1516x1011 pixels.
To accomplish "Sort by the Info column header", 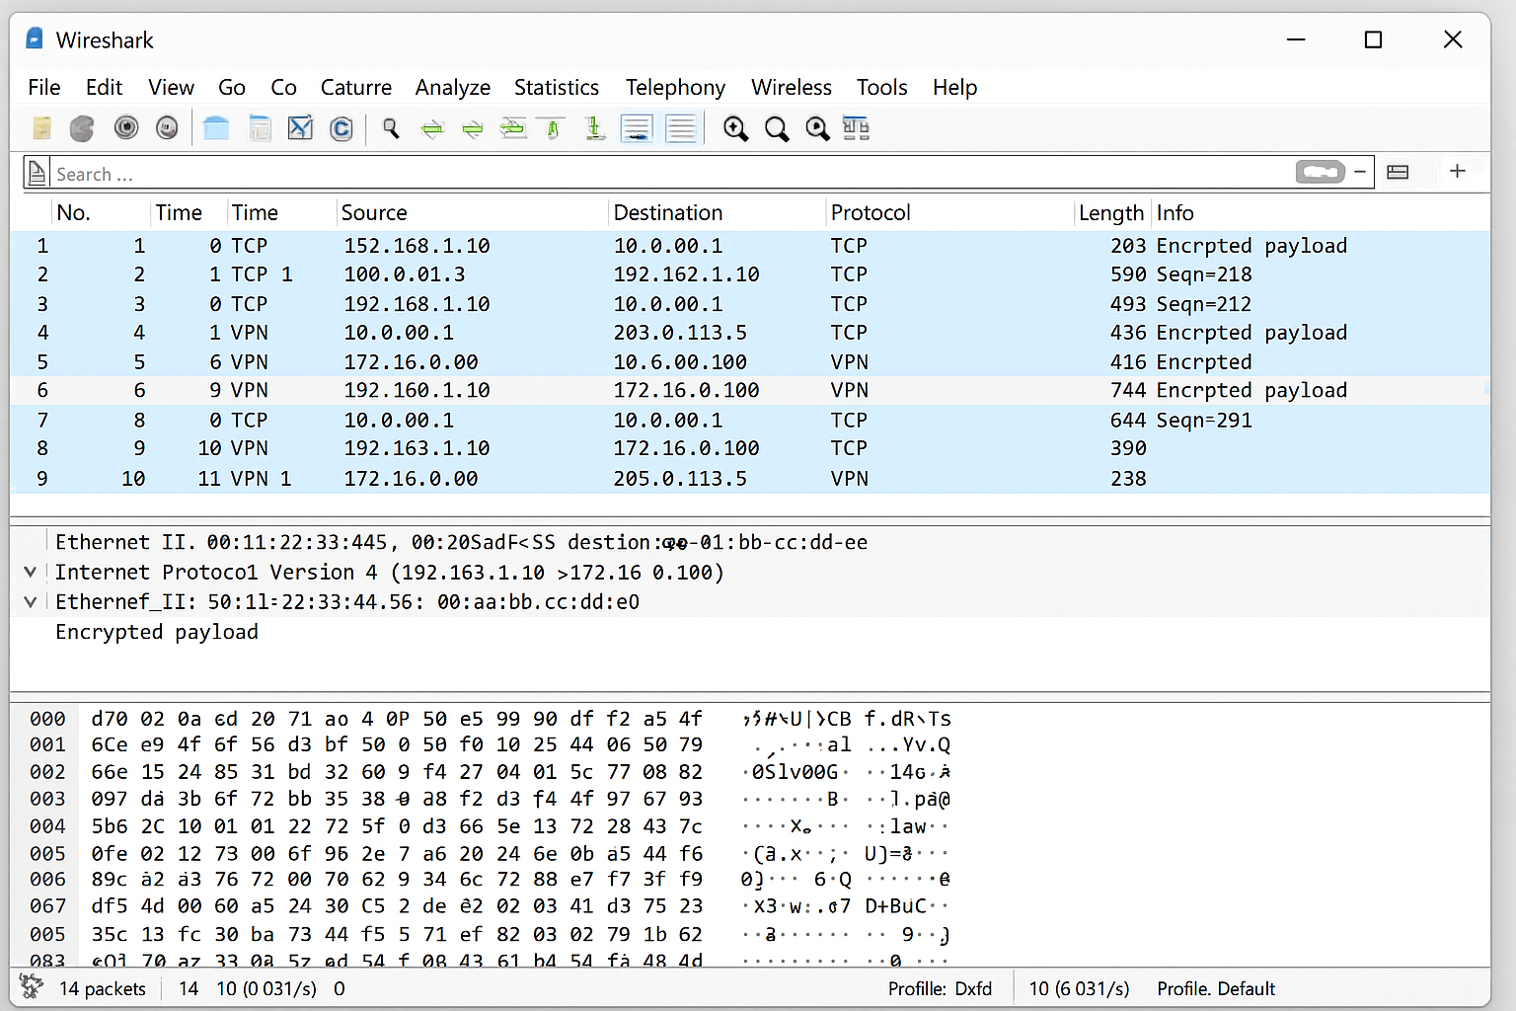I will point(1175,212).
